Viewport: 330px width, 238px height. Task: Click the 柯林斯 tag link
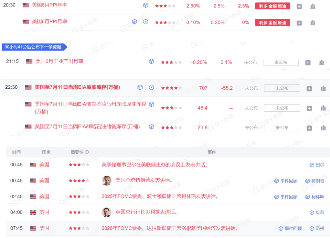[x=314, y=197]
